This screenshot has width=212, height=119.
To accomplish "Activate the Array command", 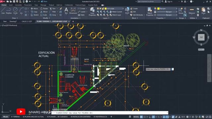I will pos(53,15).
